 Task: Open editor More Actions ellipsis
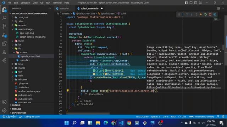tap(223, 8)
